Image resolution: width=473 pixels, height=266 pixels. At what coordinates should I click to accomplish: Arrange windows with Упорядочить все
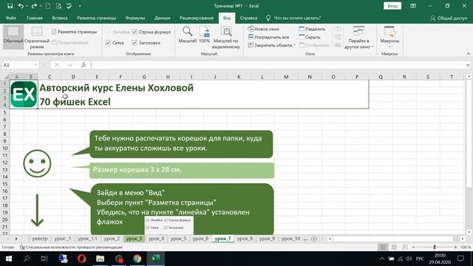268,37
